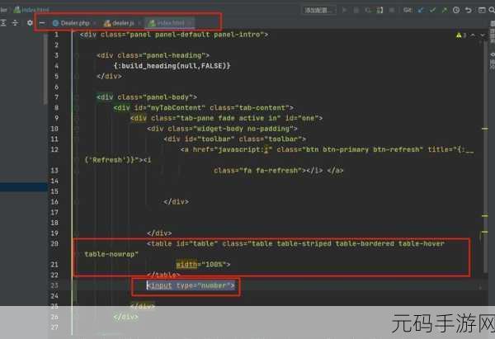Click line number 12 in gutter
The image size is (495, 339).
tap(54, 149)
